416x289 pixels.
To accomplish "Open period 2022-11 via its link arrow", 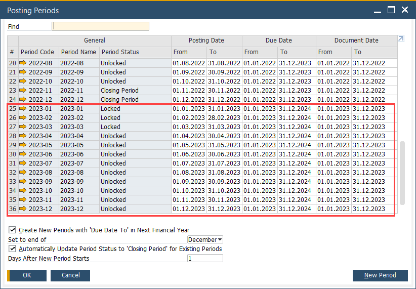I will (x=23, y=91).
